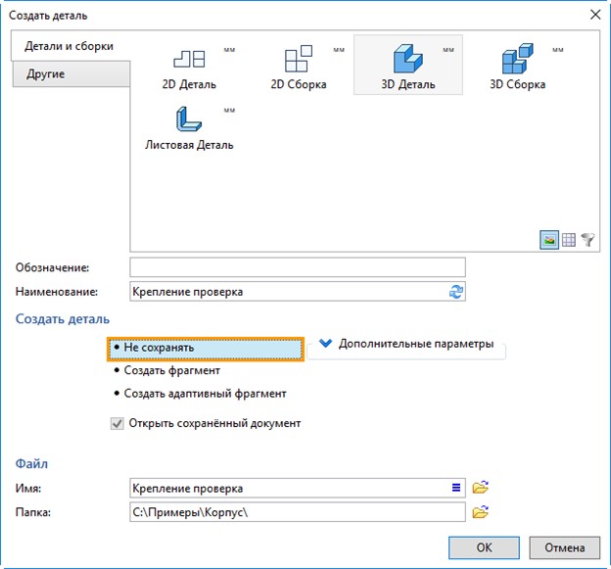
Task: Toggle Открыть сохранённый документ checkbox
Action: (117, 423)
